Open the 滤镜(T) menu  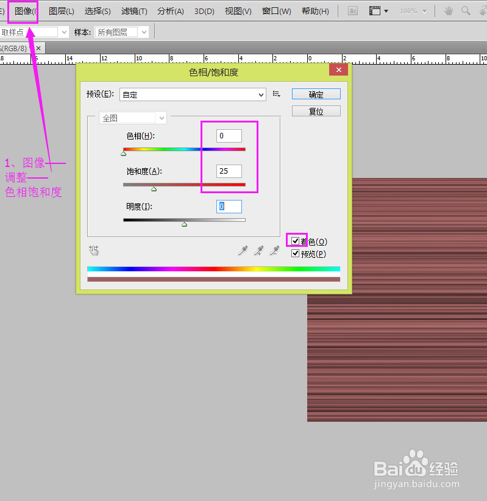134,12
